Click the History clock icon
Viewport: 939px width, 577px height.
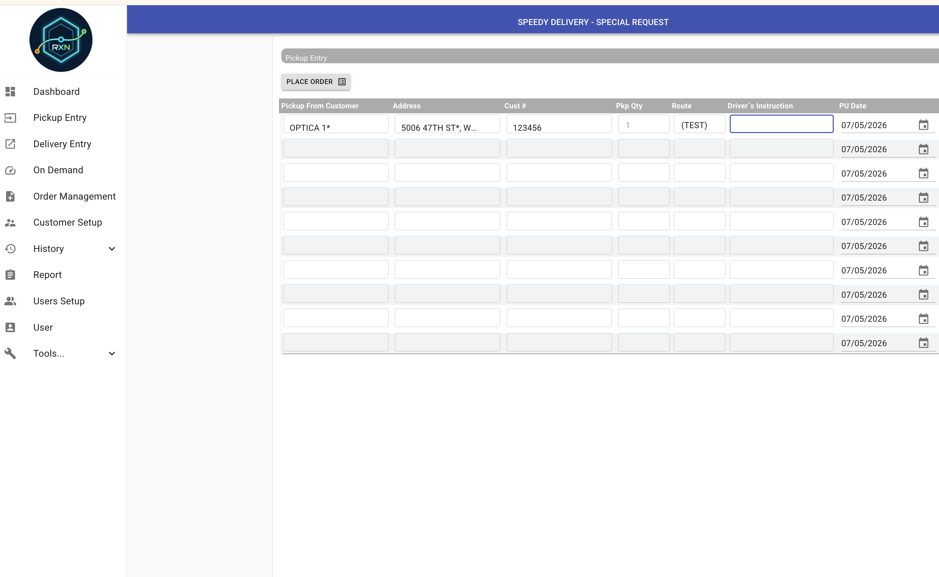10,249
